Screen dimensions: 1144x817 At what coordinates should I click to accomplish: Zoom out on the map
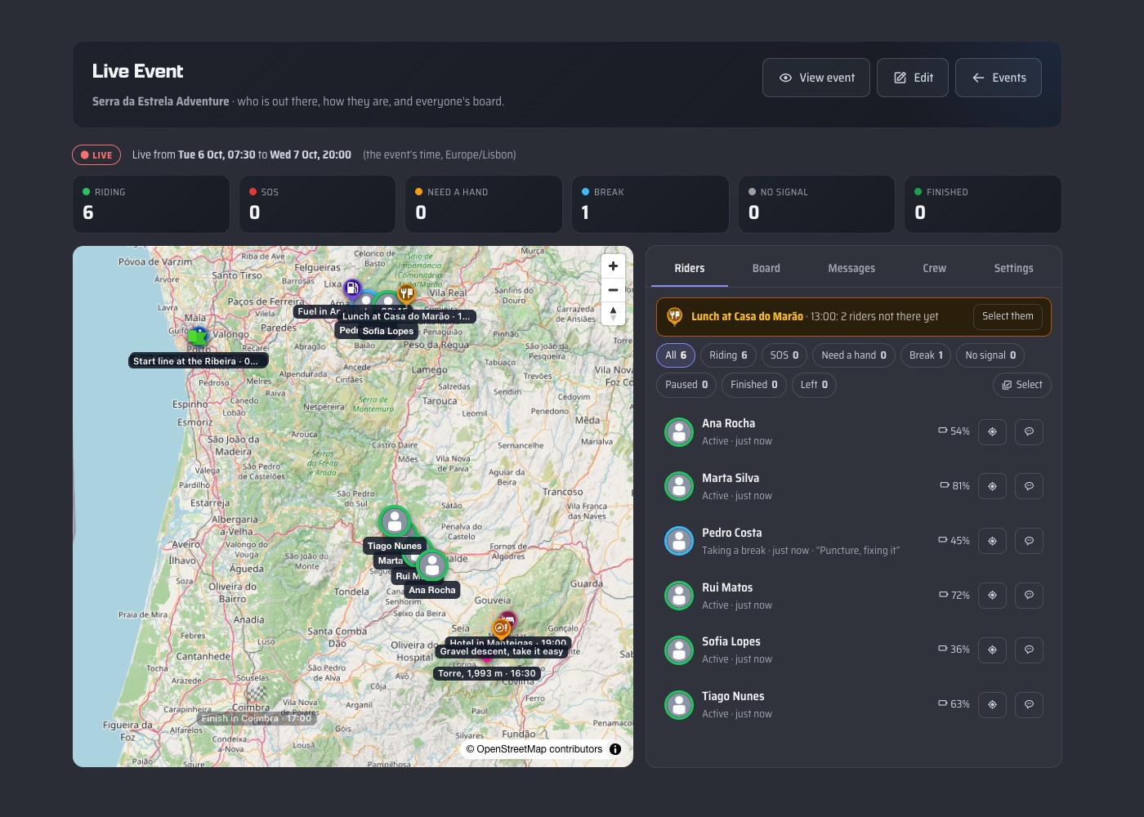pyautogui.click(x=613, y=290)
